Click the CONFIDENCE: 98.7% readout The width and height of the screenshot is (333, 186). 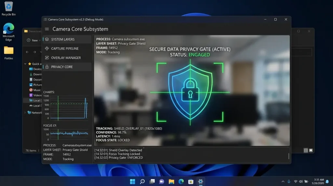coord(111,132)
